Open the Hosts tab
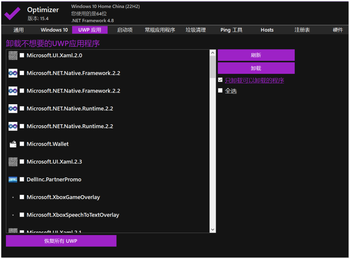This screenshot has height=259, width=350. (267, 30)
